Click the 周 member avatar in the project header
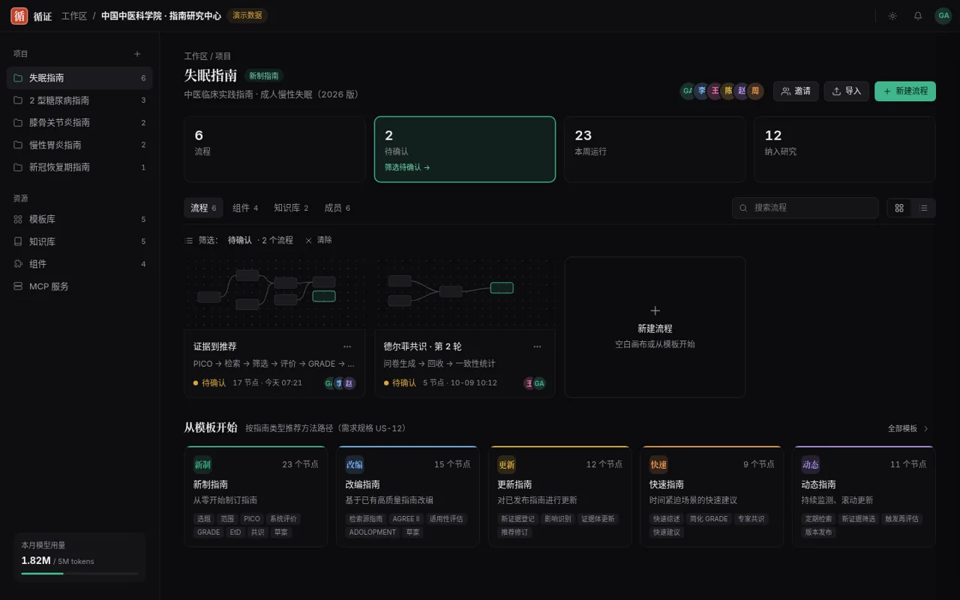This screenshot has width=960, height=600. [755, 91]
